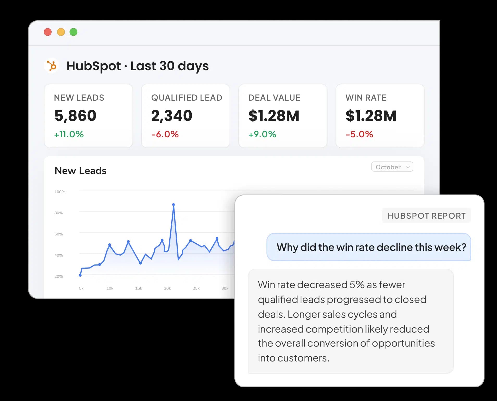Image resolution: width=497 pixels, height=401 pixels.
Task: Click the New Leads chart title
Action: [80, 171]
